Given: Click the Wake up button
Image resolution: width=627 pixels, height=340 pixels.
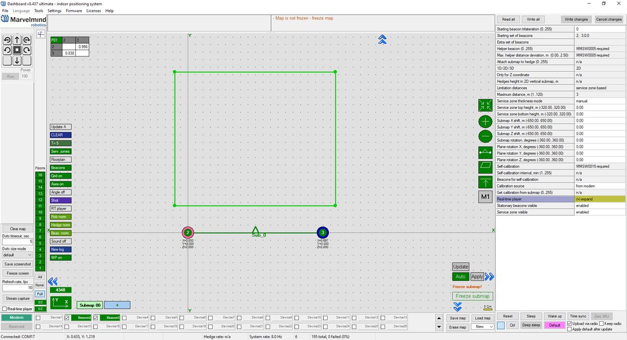Looking at the screenshot, I should (555, 317).
